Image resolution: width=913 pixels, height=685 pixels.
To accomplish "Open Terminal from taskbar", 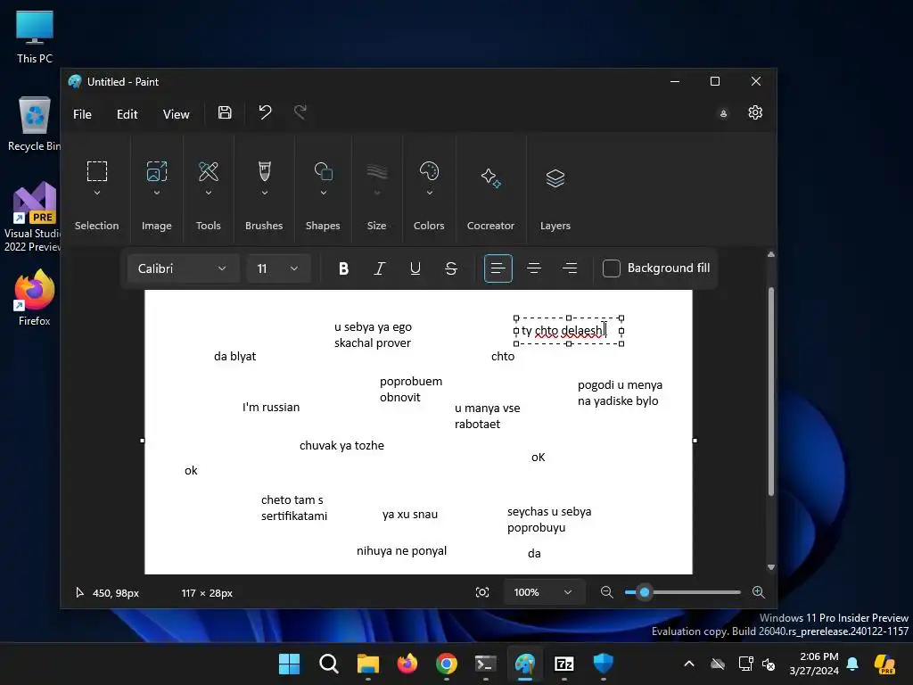I will click(x=486, y=664).
